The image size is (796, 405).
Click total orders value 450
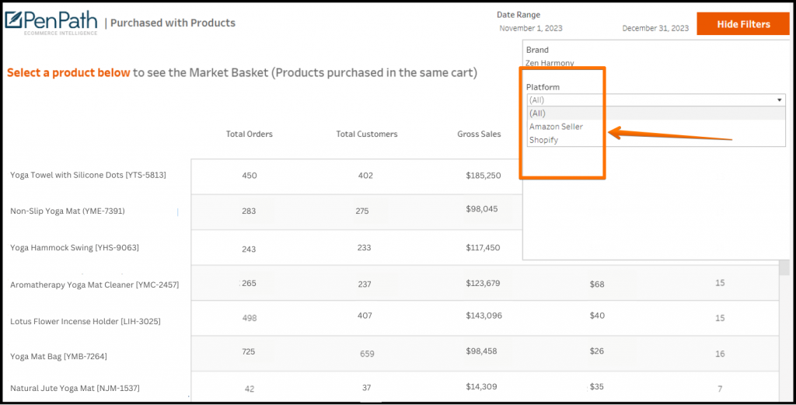click(x=250, y=176)
